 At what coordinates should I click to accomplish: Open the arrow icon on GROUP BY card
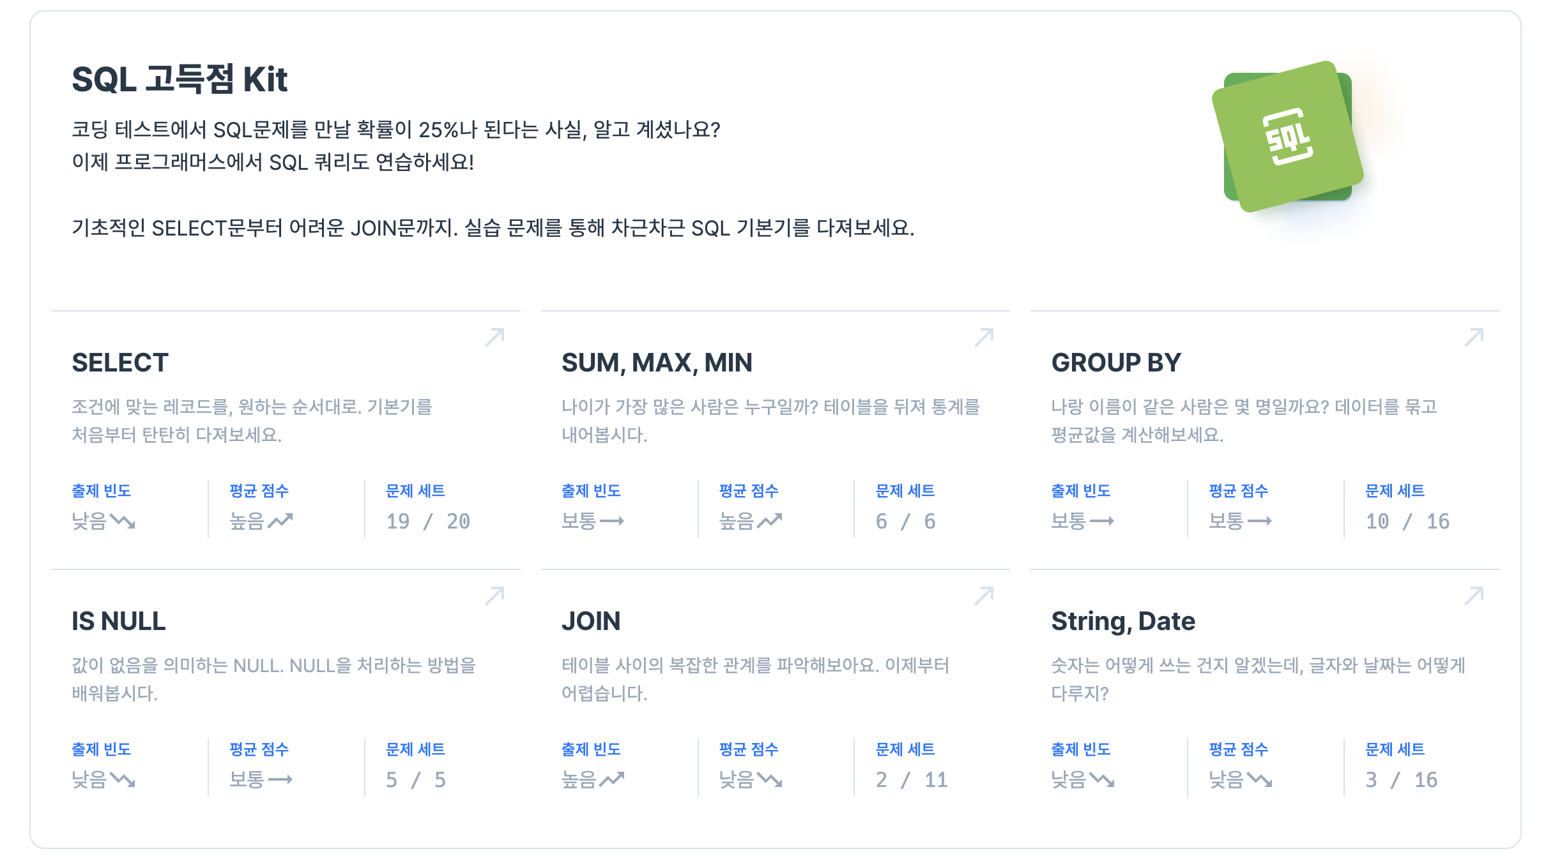pos(1474,337)
